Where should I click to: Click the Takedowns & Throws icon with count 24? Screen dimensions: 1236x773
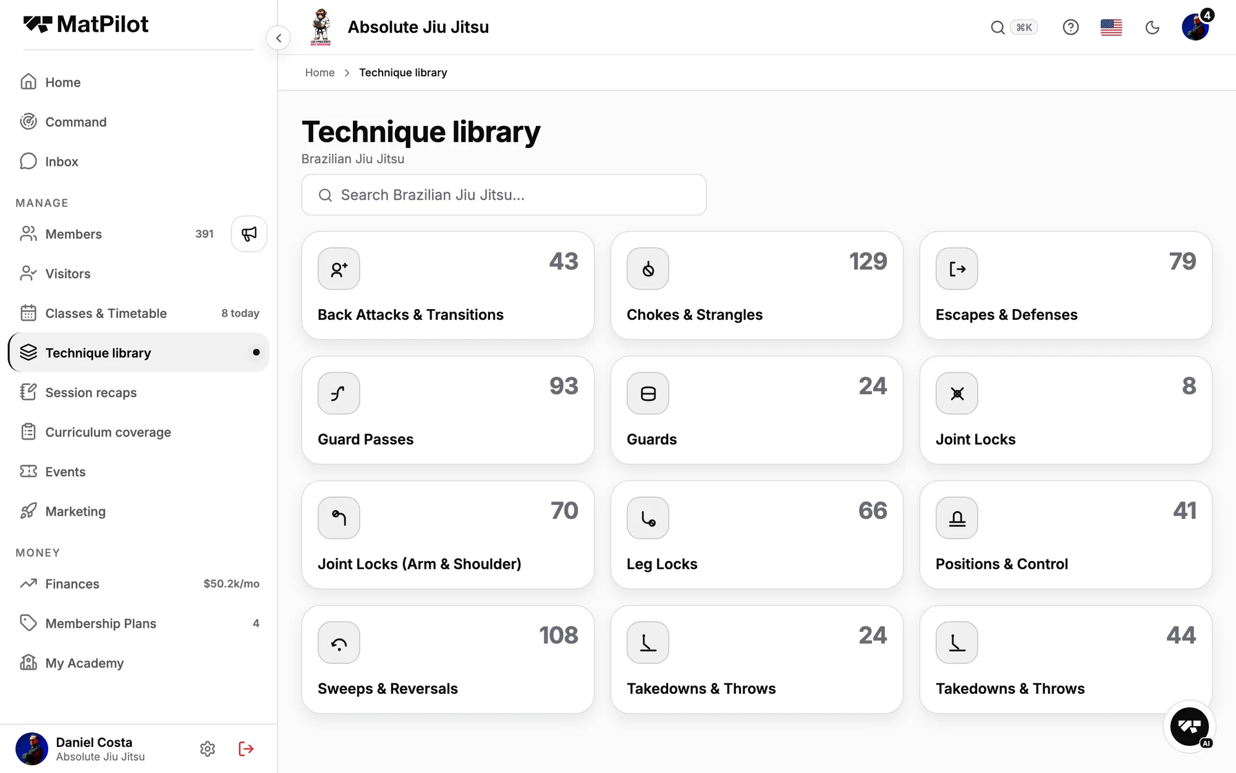click(648, 643)
